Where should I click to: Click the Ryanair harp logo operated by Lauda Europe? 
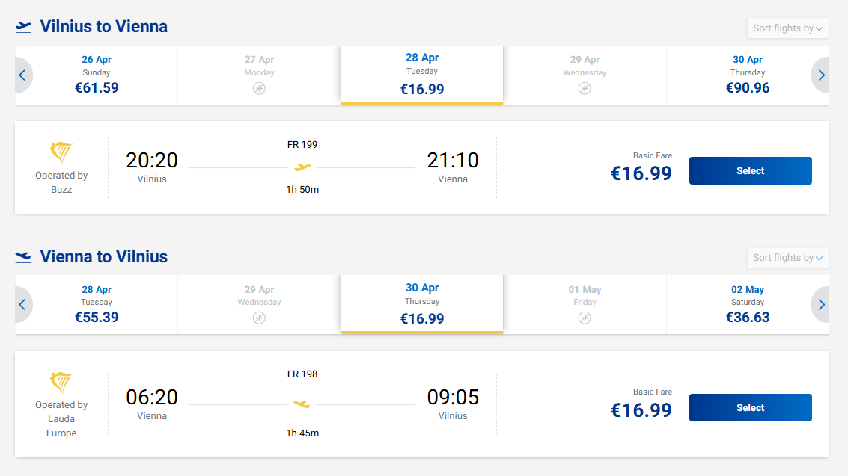[61, 383]
